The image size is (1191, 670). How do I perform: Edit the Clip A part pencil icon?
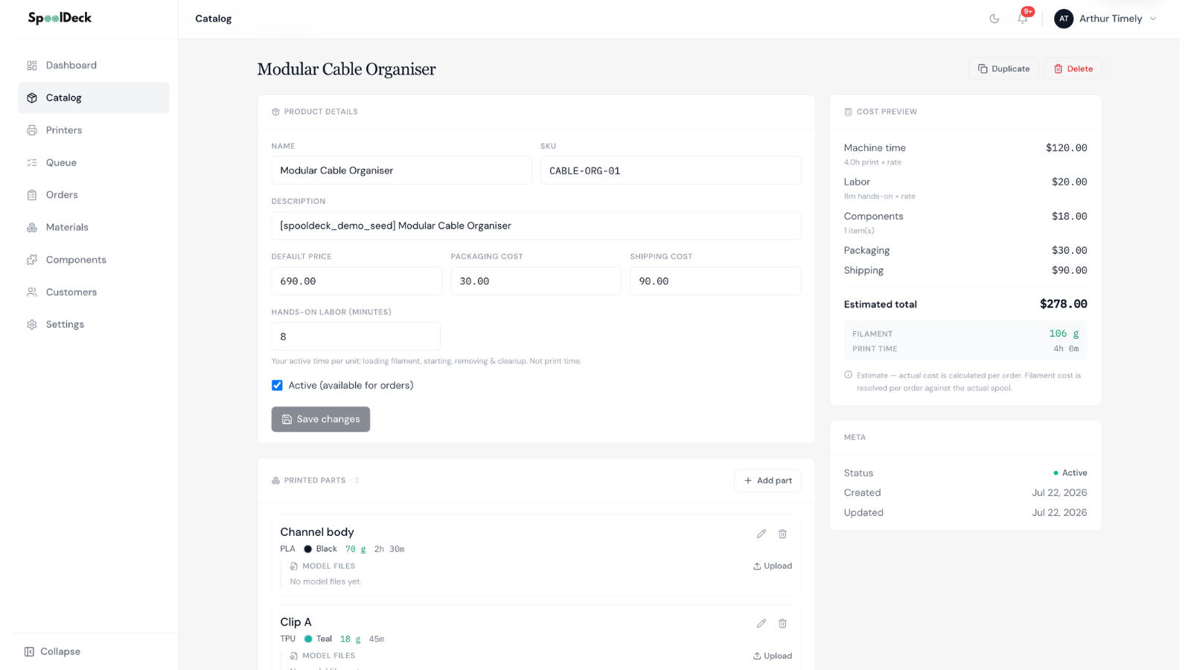(x=761, y=623)
